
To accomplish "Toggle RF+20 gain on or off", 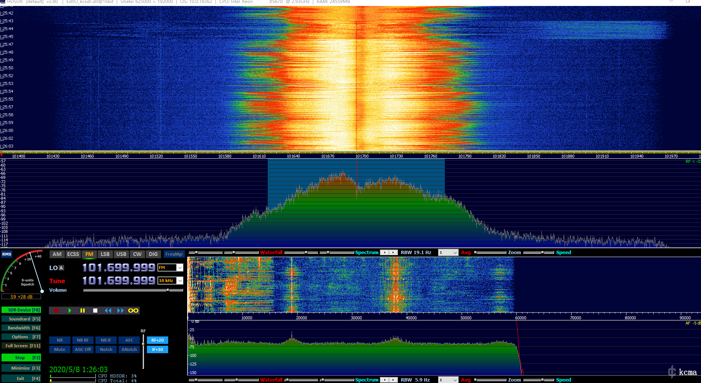I will pyautogui.click(x=157, y=340).
